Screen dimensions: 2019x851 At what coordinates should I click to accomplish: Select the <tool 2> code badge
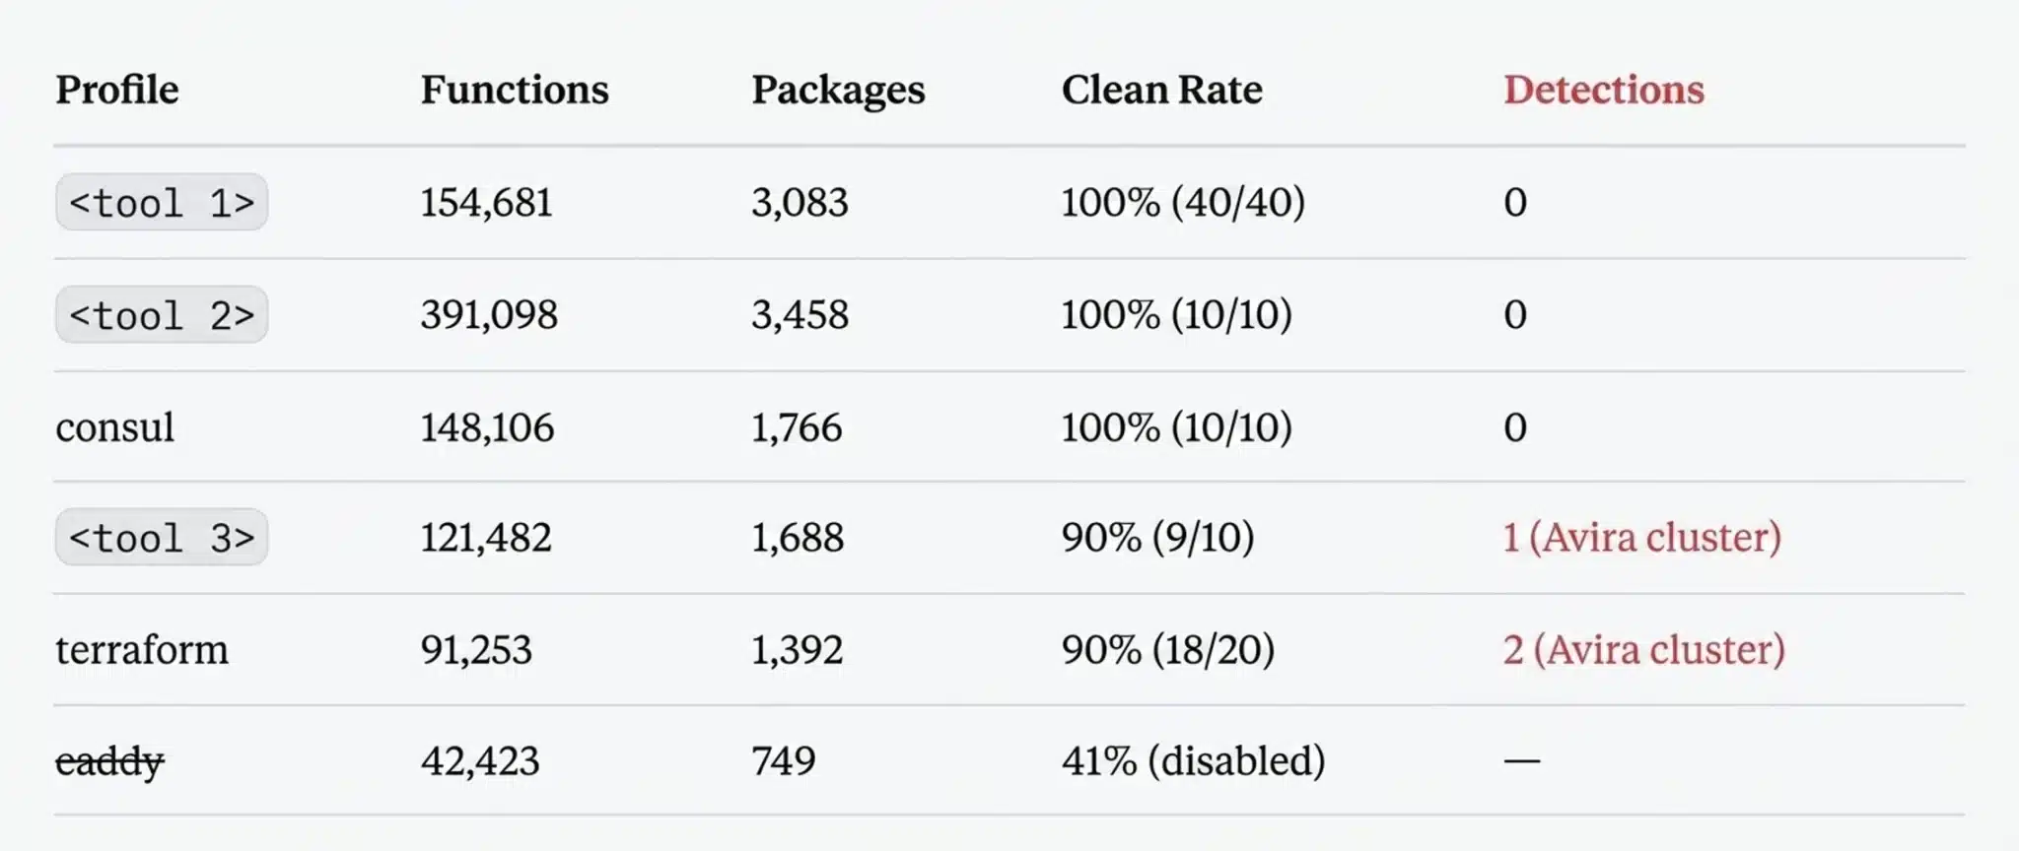click(x=162, y=315)
